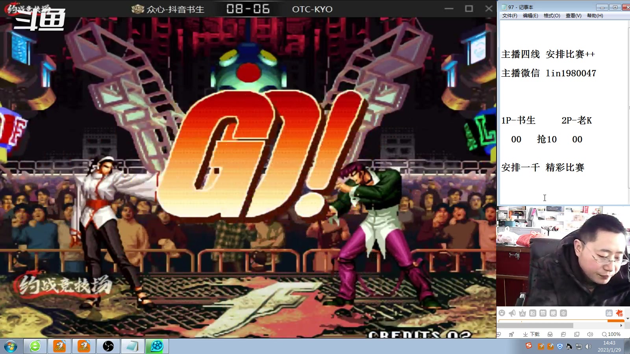
Task: Click the crown A font icon
Action: point(523,313)
